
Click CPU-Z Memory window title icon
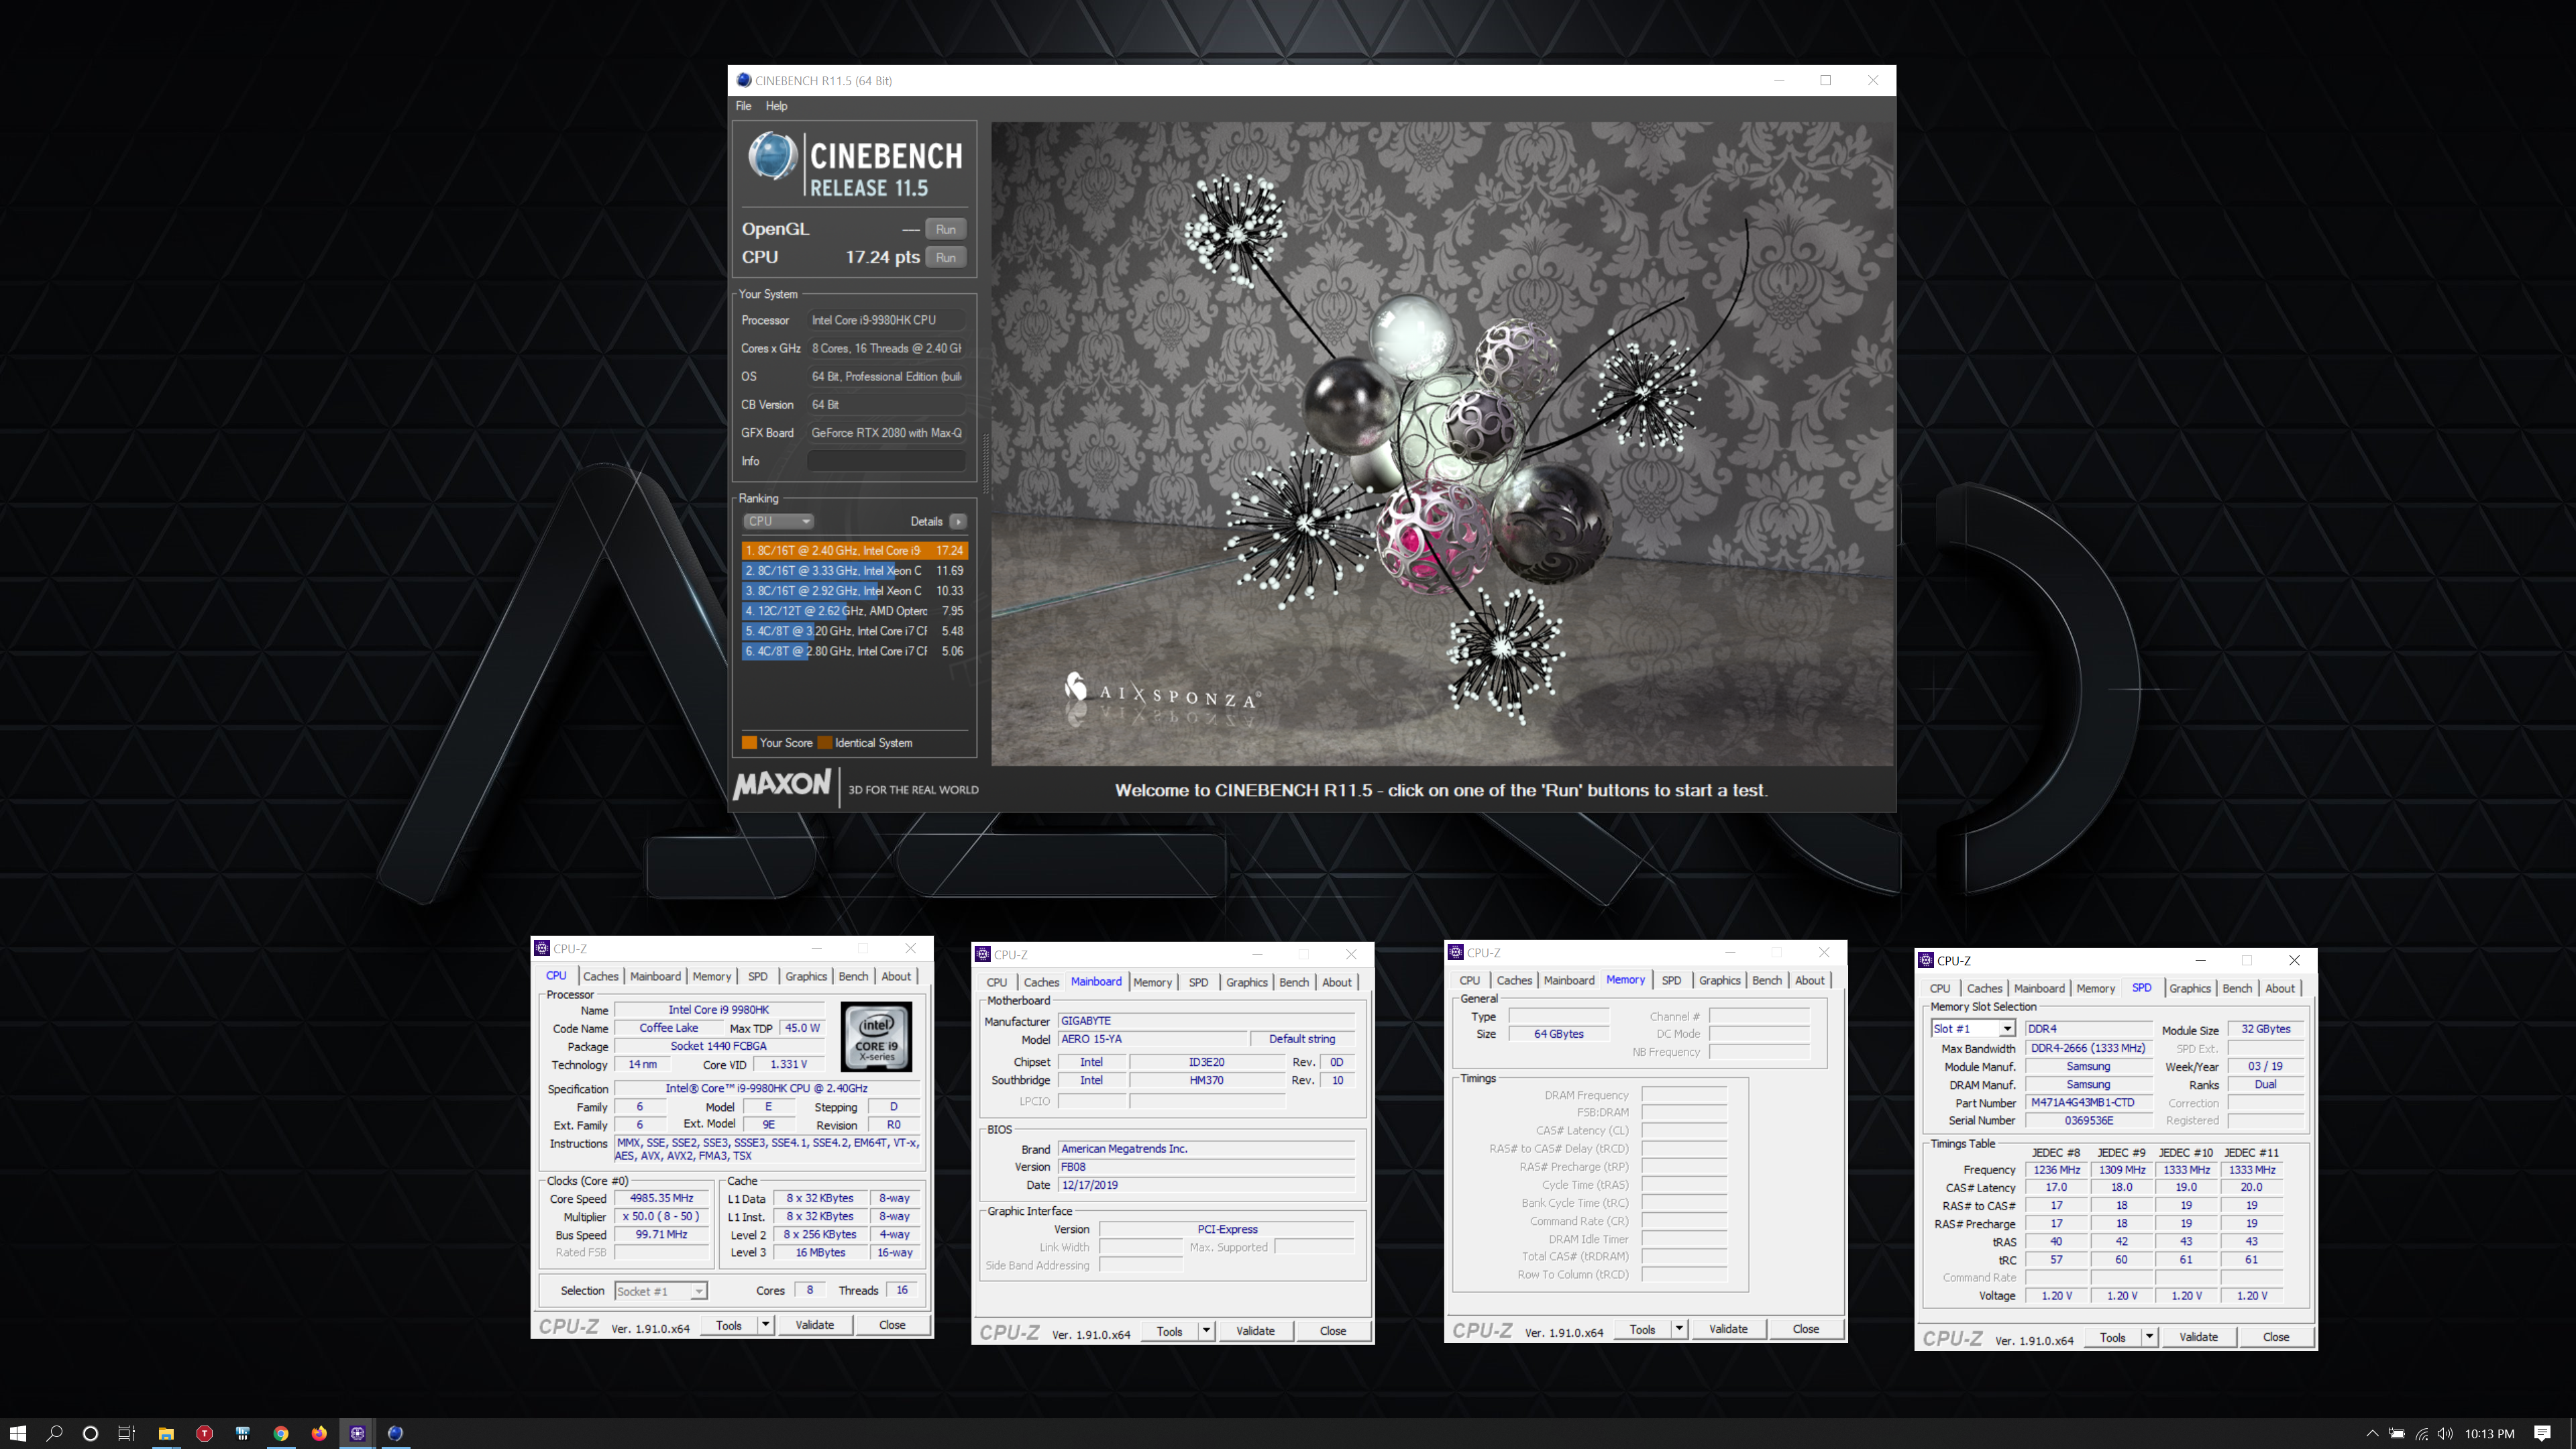pyautogui.click(x=1456, y=952)
